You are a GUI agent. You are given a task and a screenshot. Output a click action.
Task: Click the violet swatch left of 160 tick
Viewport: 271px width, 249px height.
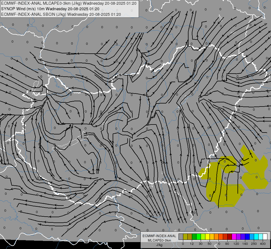(x=243, y=237)
